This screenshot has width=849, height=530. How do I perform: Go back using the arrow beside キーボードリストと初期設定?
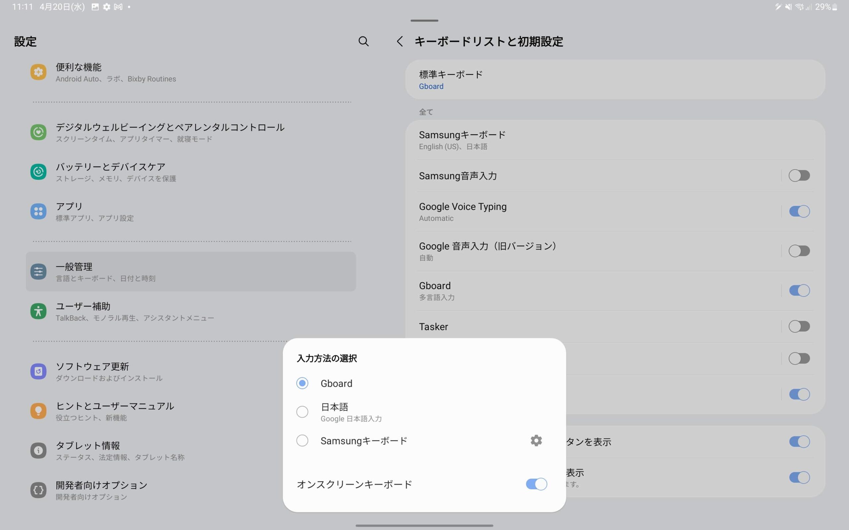point(400,41)
